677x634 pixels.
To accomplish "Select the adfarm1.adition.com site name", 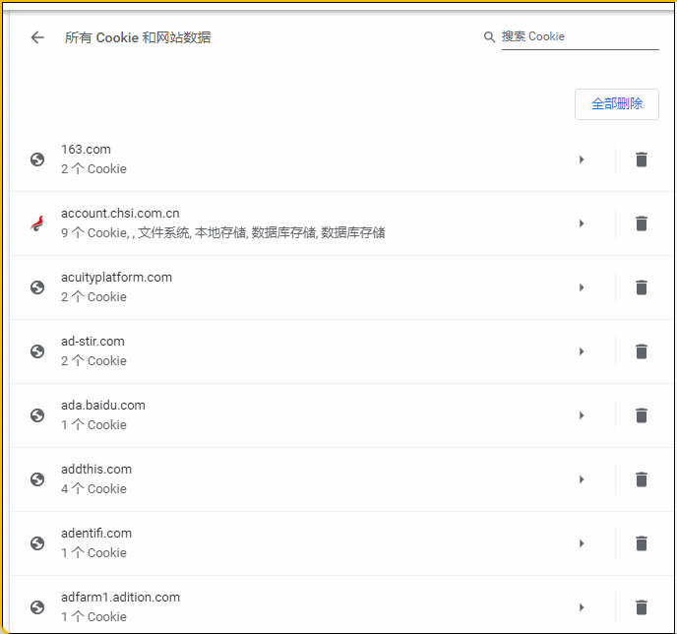I will click(120, 597).
